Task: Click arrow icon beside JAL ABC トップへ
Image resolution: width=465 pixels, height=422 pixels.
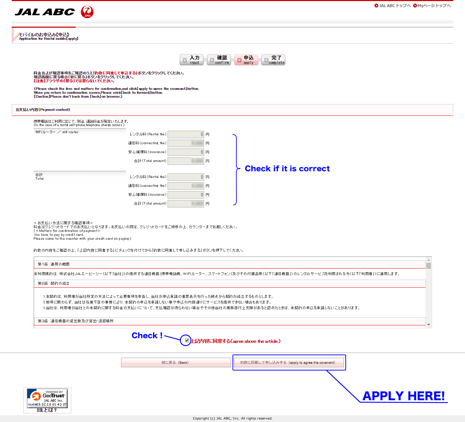Action: pyautogui.click(x=376, y=5)
